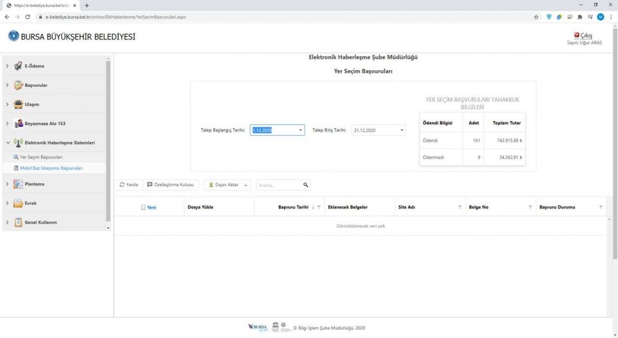Open the Talep Bitiş Tarihi date dropdown
The height and width of the screenshot is (338, 618).
coord(402,130)
